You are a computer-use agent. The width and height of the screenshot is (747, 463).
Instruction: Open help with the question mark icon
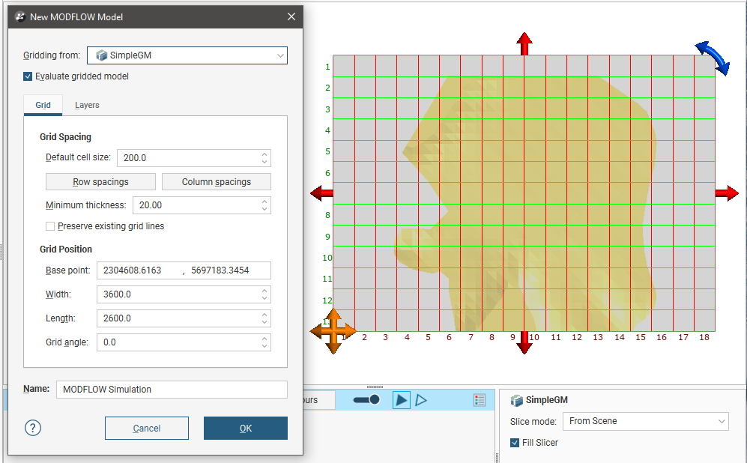click(33, 428)
